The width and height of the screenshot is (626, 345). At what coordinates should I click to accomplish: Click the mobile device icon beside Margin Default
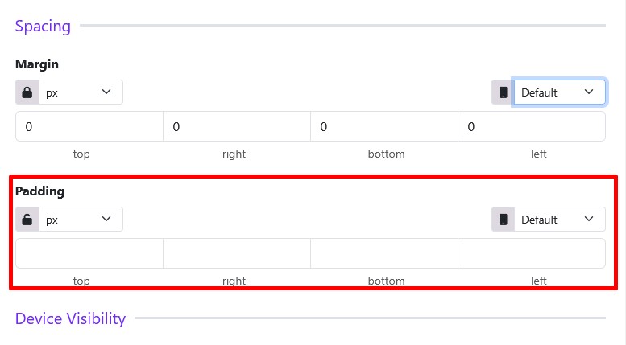pos(503,92)
